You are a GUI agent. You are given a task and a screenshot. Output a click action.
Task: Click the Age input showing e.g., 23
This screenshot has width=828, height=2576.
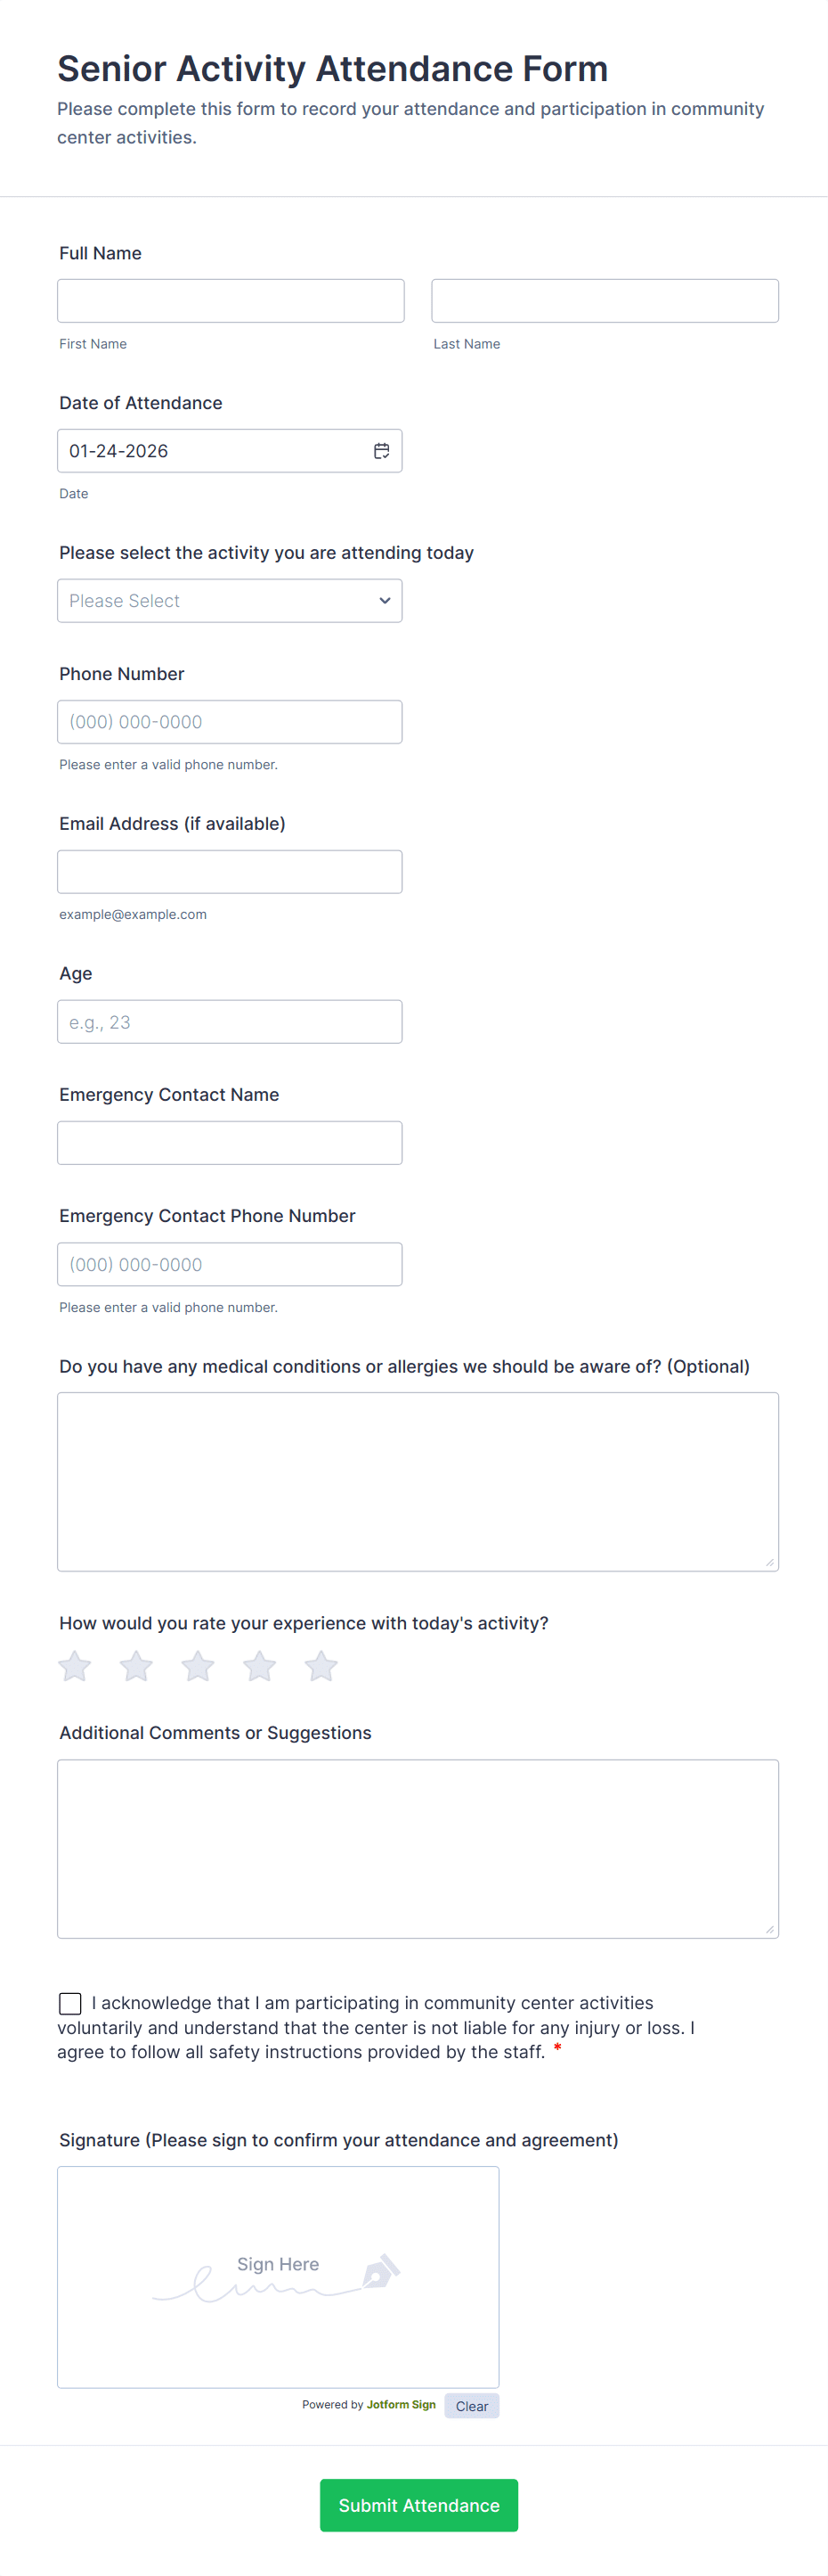230,1021
